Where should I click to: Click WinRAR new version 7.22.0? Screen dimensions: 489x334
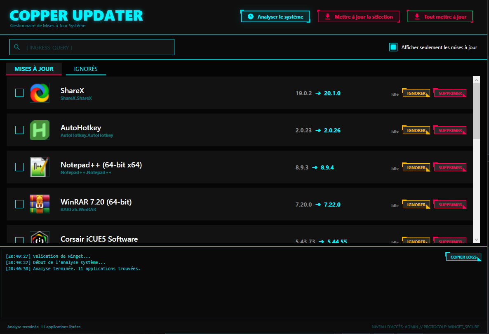click(332, 205)
